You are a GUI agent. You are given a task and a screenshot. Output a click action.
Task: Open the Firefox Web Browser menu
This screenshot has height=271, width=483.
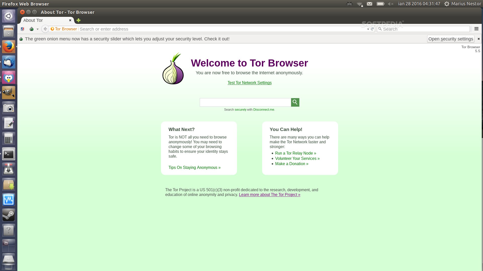pos(477,29)
